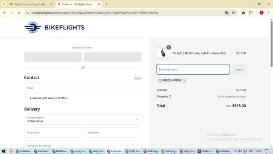Viewport: 273px width, 154px height.
Task: Select the Checkout - Bikeflights Store tab
Action: [x=77, y=4]
